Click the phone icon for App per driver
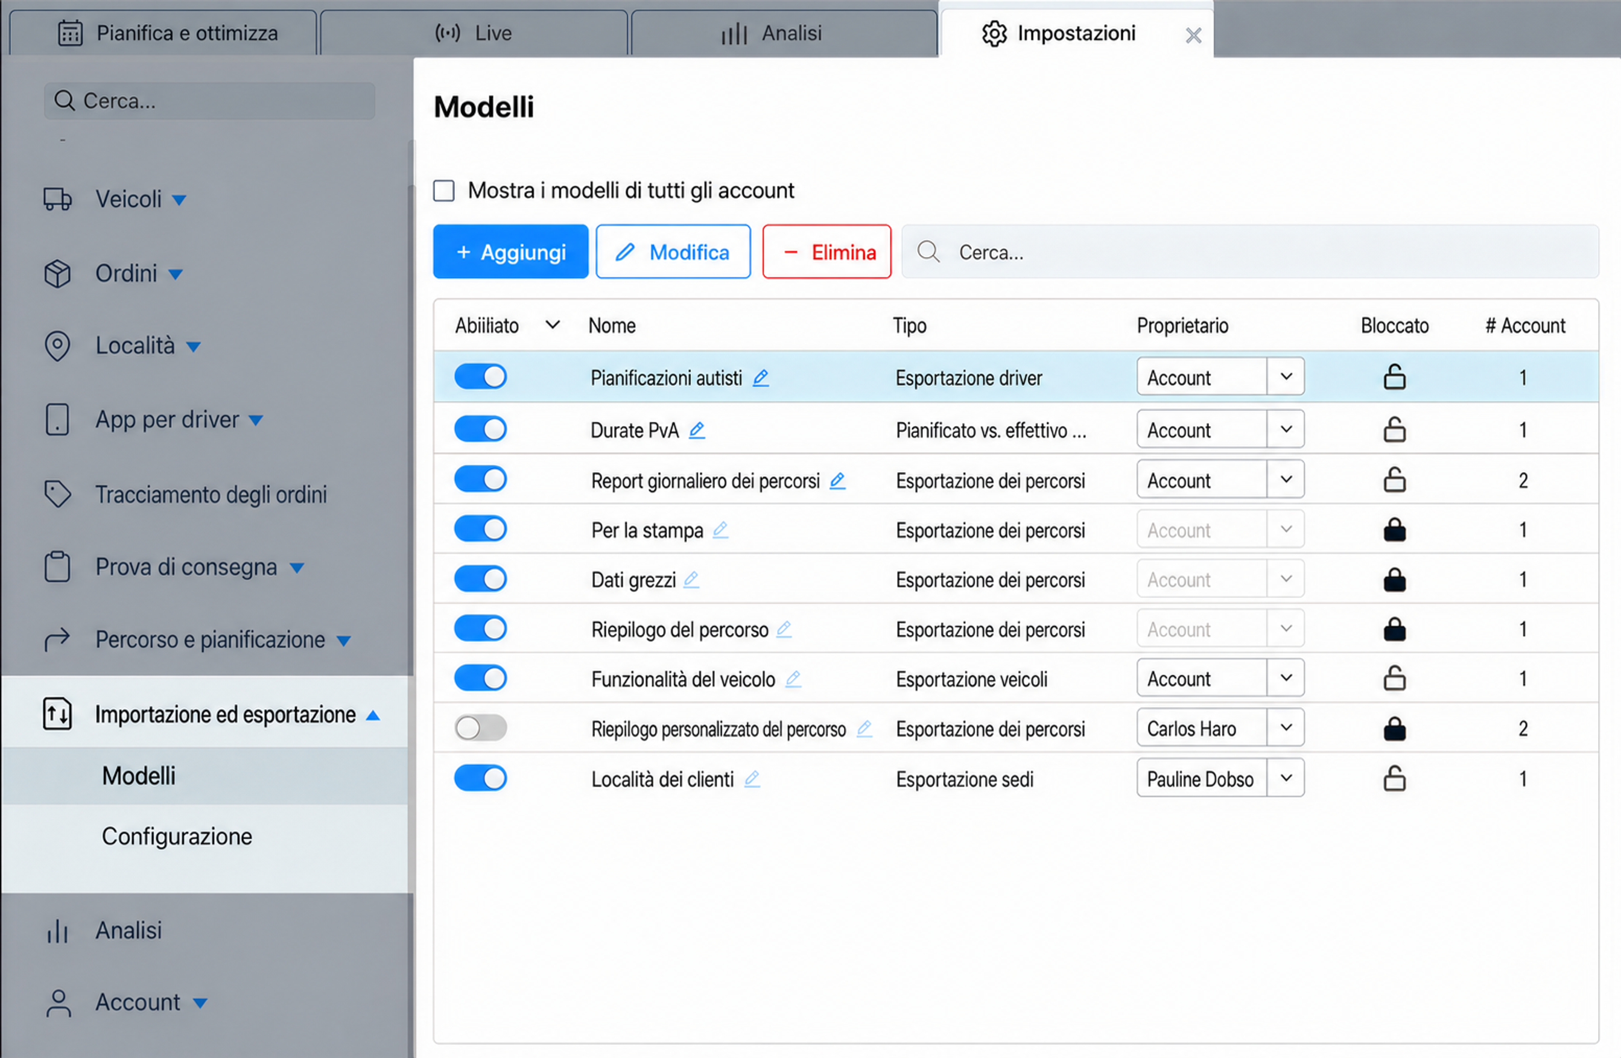This screenshot has width=1621, height=1058. pyautogui.click(x=57, y=419)
